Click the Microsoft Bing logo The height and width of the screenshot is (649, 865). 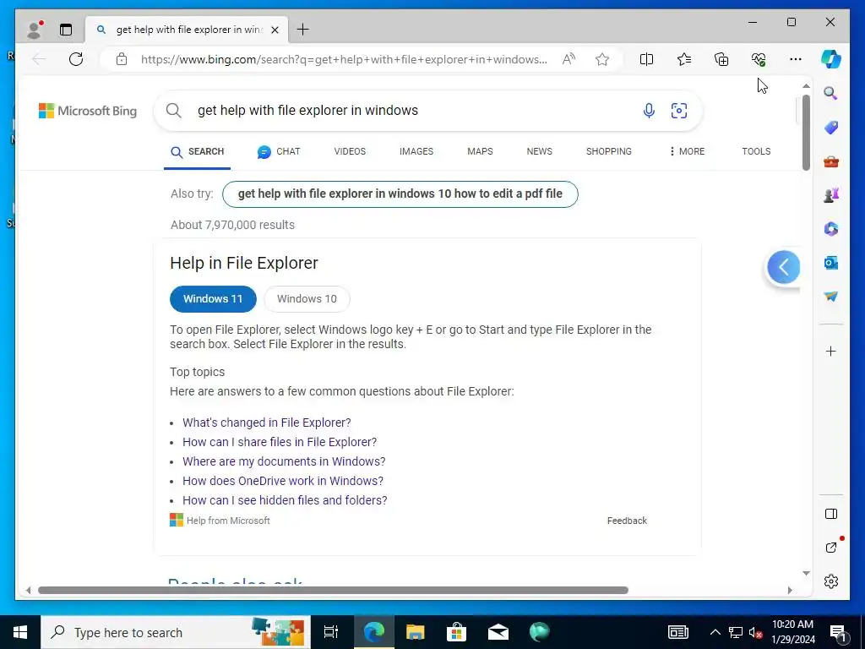point(88,111)
